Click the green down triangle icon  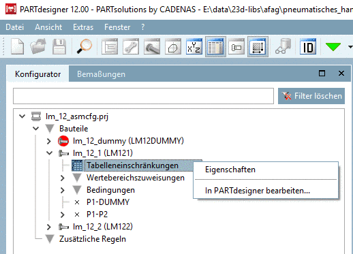pos(333,47)
